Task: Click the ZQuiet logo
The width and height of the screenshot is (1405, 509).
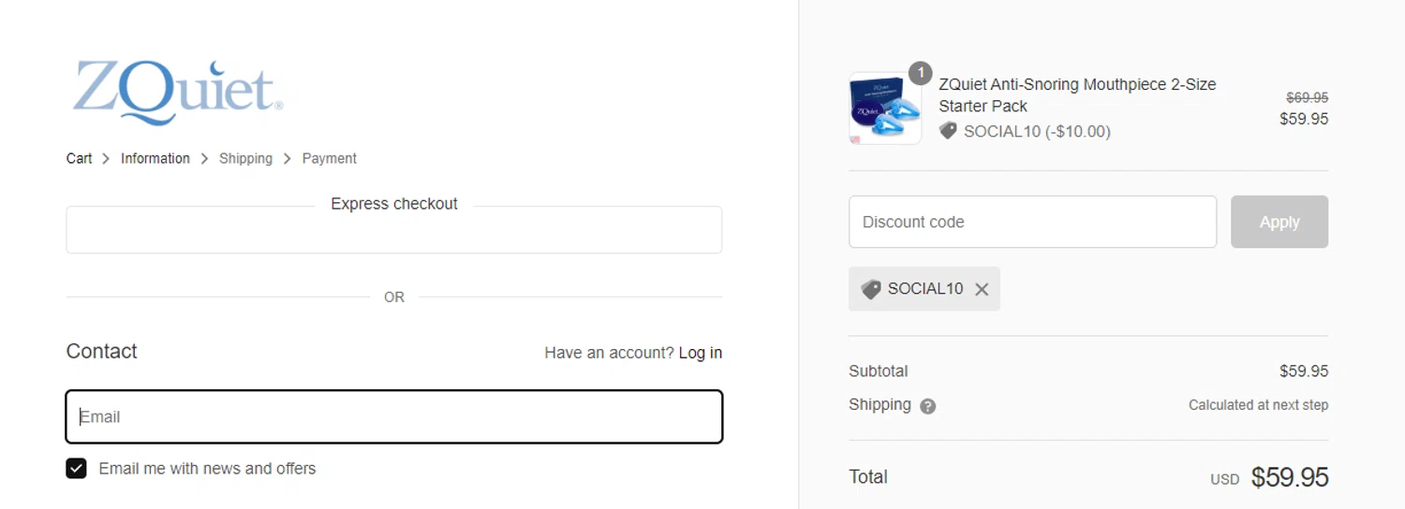Action: click(x=178, y=92)
